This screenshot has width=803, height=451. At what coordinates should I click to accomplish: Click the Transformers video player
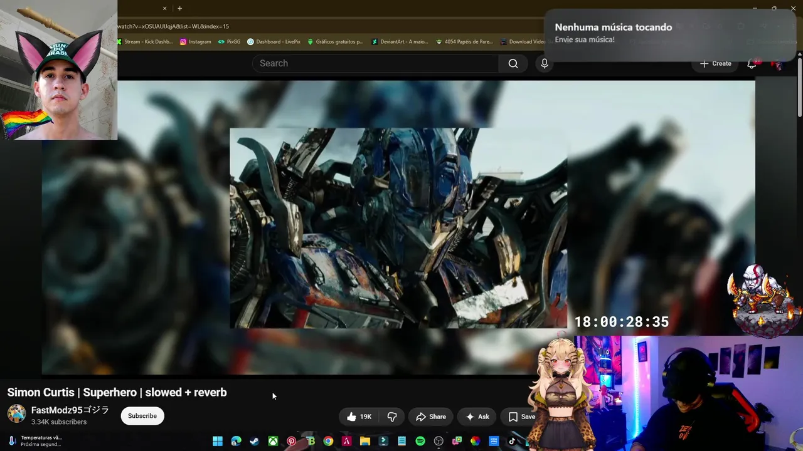click(398, 227)
